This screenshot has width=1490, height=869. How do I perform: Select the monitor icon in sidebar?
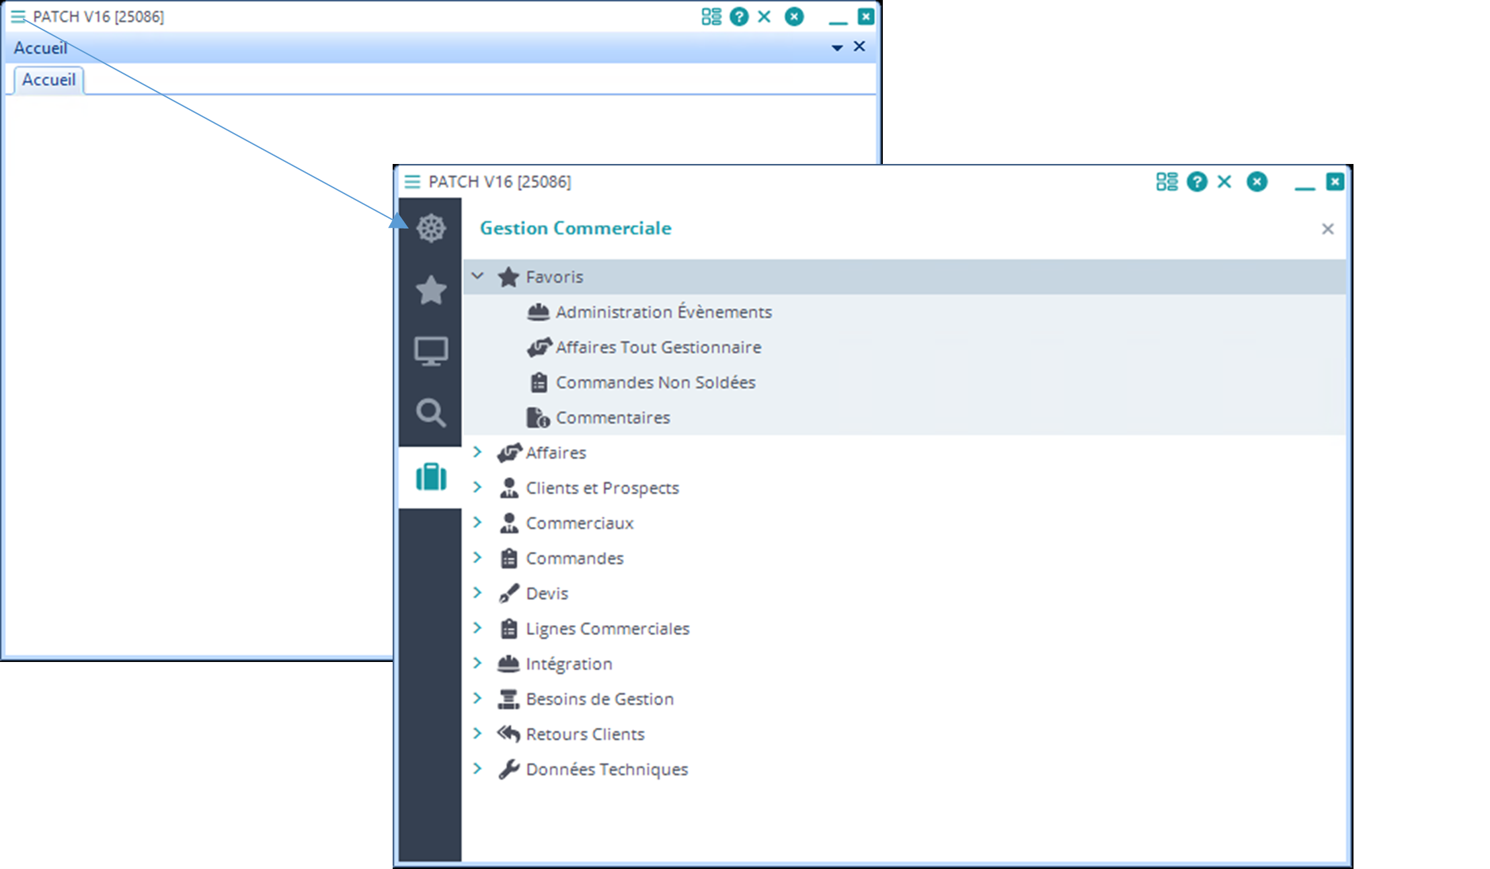point(430,351)
